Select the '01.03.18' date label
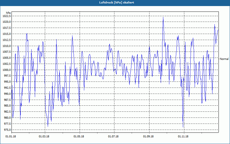 [x=44, y=137]
